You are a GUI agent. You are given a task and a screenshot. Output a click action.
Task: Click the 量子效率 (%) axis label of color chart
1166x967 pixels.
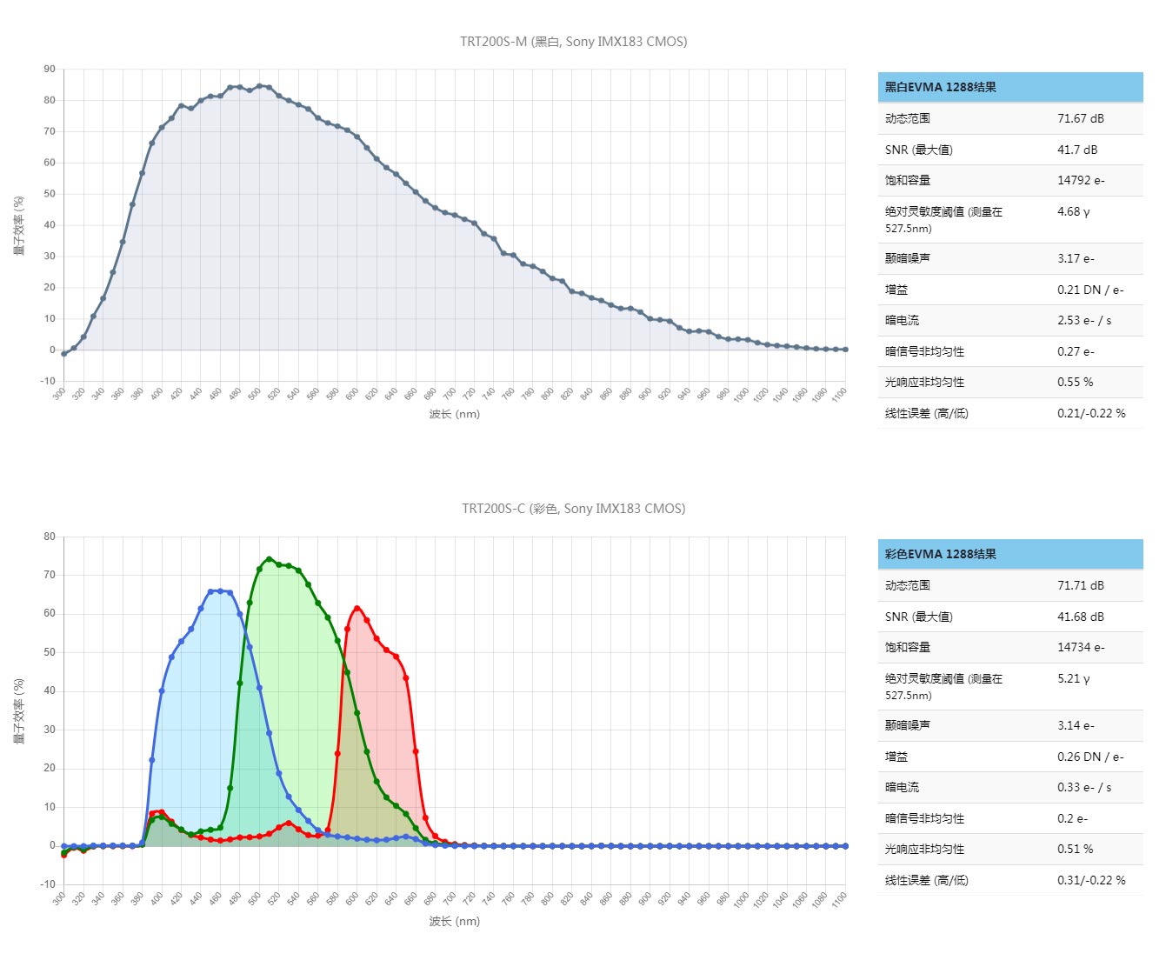coord(19,710)
